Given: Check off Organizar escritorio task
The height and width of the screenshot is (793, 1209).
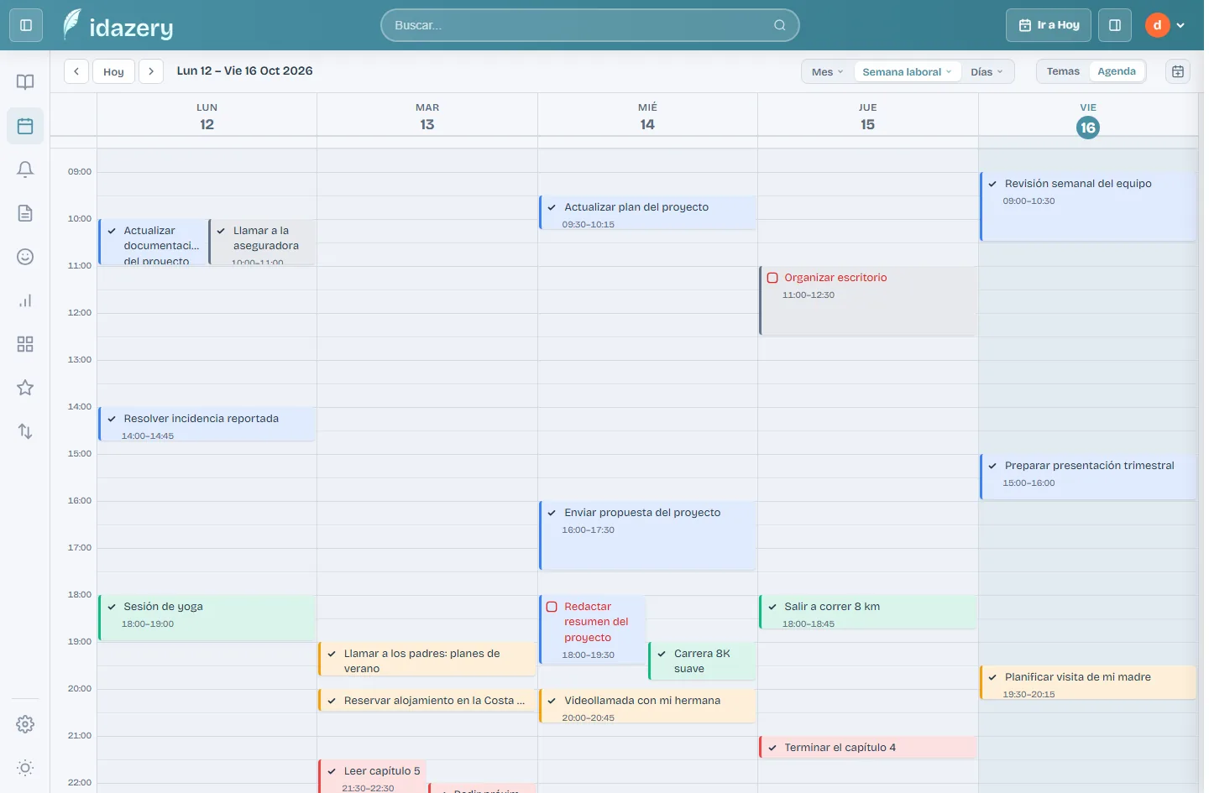Looking at the screenshot, I should (772, 278).
